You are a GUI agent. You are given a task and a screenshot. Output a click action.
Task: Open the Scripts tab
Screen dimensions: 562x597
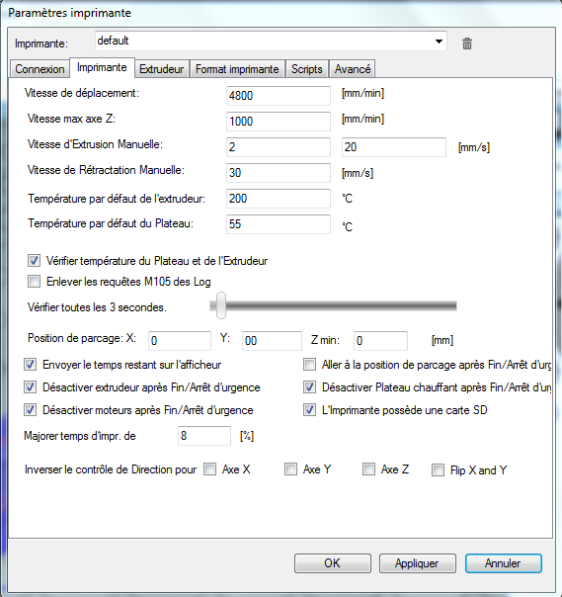[x=307, y=69]
